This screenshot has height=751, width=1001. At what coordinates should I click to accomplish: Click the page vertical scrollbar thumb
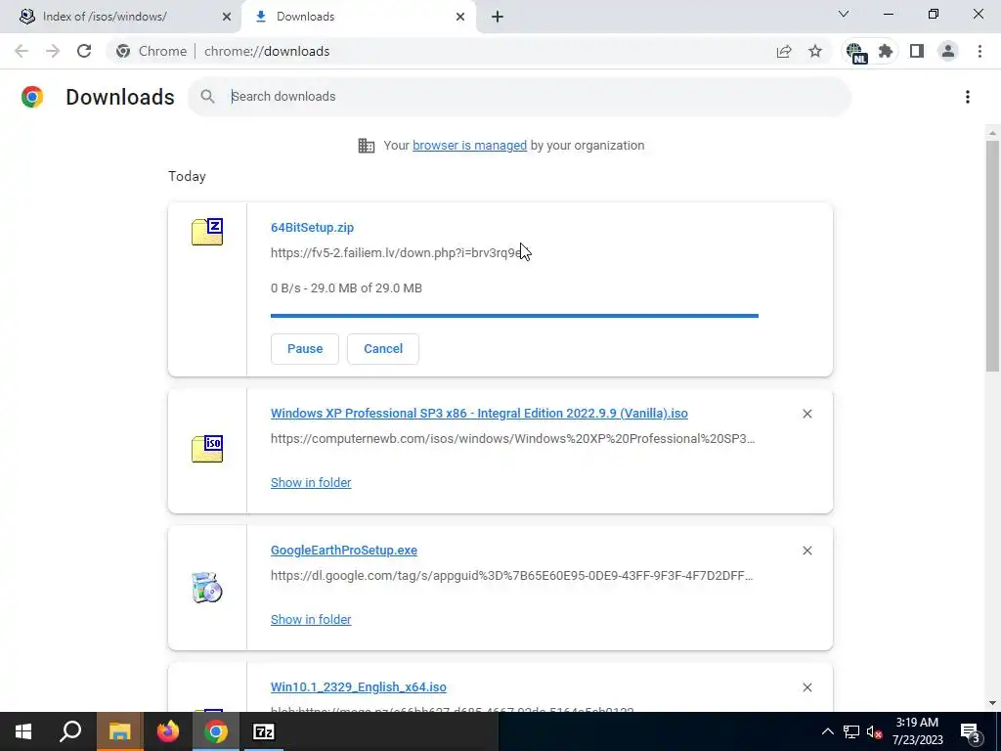pos(992,255)
